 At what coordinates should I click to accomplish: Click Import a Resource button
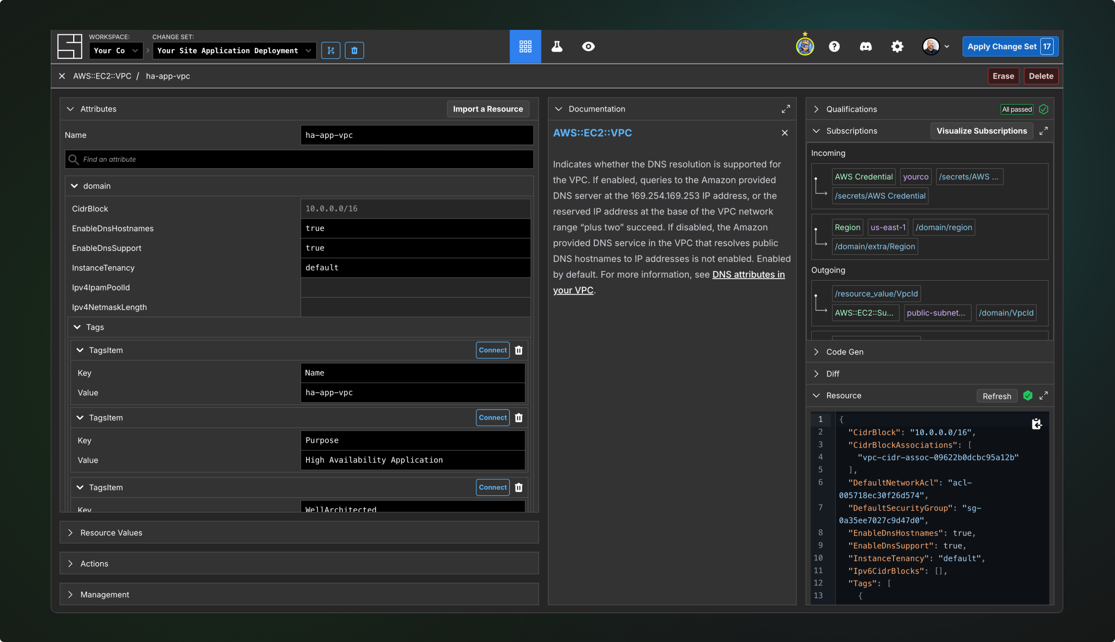pos(488,109)
